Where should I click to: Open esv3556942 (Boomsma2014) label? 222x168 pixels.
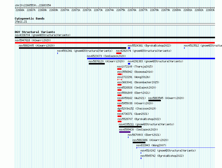(x=135, y=72)
